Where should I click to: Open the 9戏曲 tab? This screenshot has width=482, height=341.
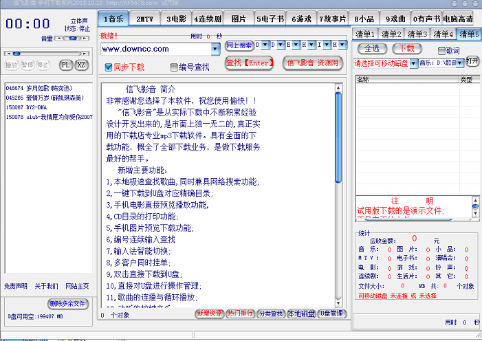(395, 19)
